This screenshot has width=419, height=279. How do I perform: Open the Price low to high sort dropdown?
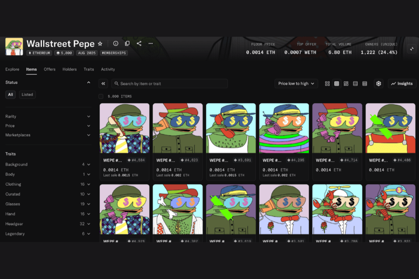click(x=296, y=84)
